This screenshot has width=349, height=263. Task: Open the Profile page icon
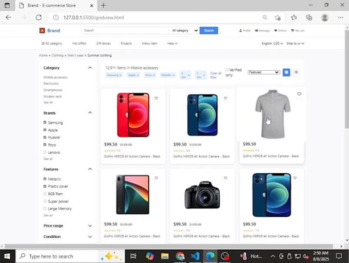tap(245, 31)
